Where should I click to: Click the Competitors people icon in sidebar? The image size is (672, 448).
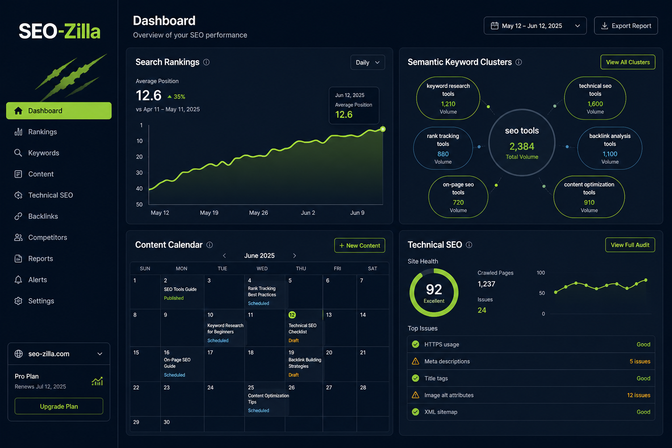[x=18, y=237]
